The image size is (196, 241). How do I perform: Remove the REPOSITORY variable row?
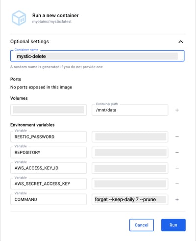(177, 152)
